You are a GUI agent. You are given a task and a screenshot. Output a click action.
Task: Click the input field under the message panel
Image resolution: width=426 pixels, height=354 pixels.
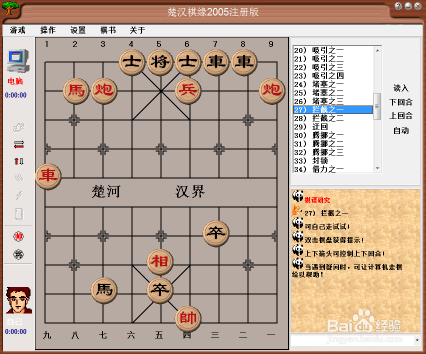point(352,340)
